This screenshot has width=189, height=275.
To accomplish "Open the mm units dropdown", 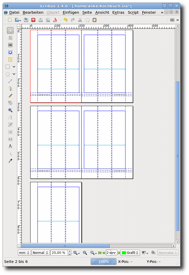I will coord(24,253).
